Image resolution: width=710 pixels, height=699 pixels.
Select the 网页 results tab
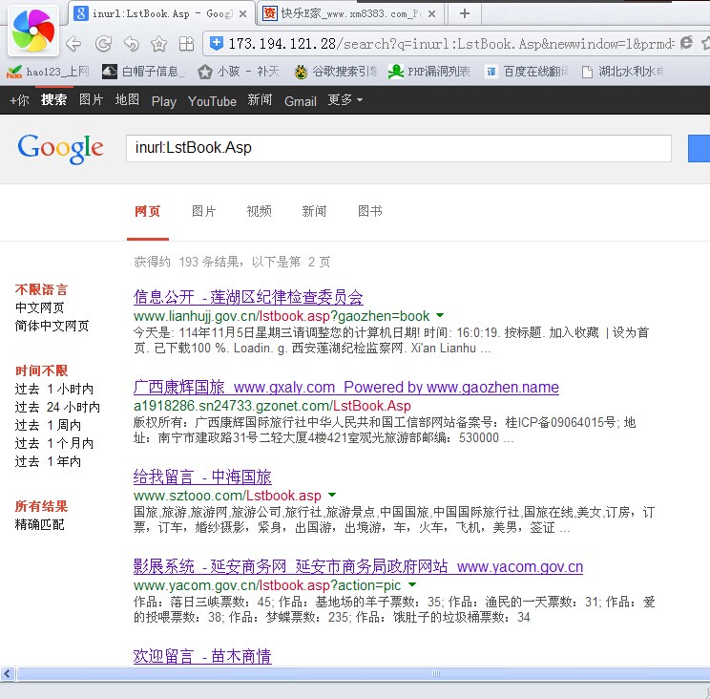tap(148, 211)
